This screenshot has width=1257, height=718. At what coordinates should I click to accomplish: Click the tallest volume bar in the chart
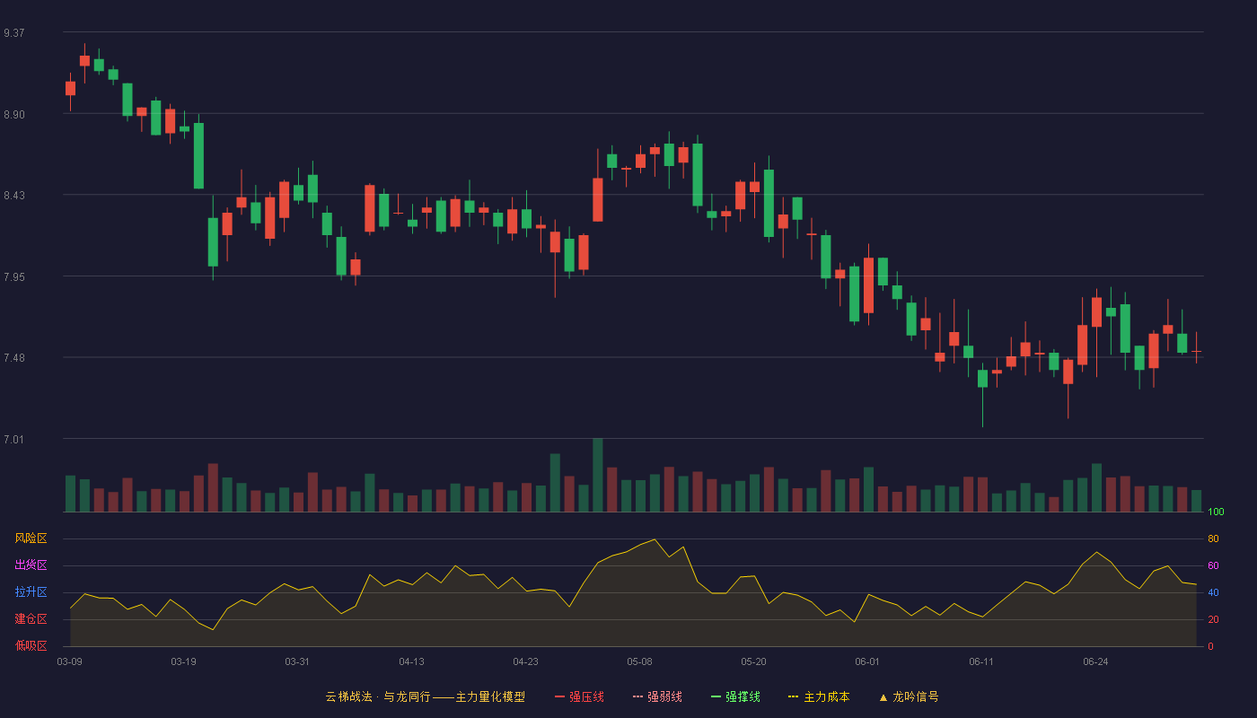pos(598,475)
